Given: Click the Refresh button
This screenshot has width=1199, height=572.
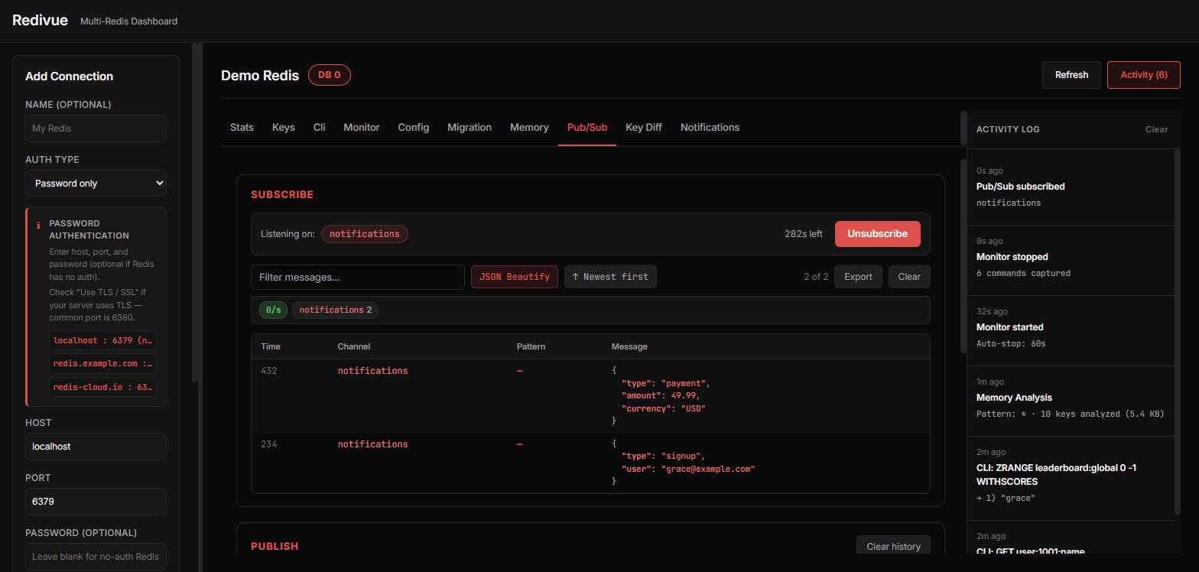Looking at the screenshot, I should pos(1071,75).
